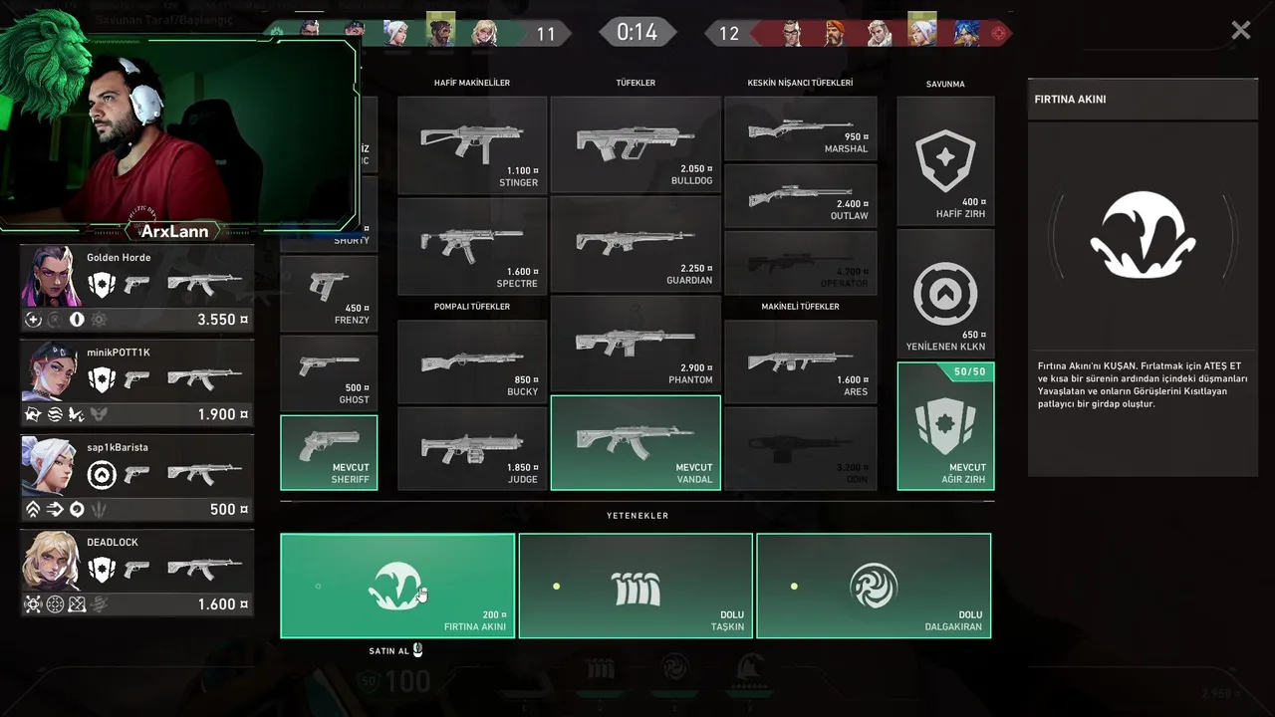This screenshot has width=1275, height=717.
Task: Click sap1kBarista's regen shield icon
Action: (102, 475)
